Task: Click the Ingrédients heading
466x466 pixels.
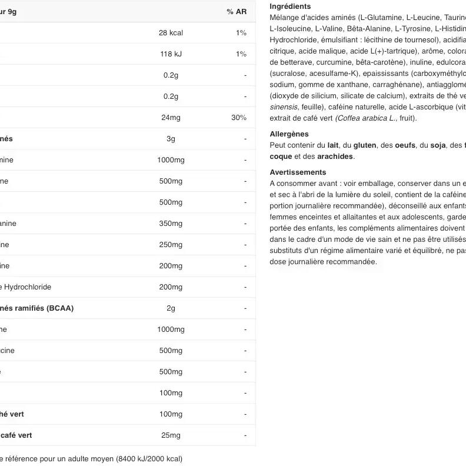Action: (x=290, y=6)
